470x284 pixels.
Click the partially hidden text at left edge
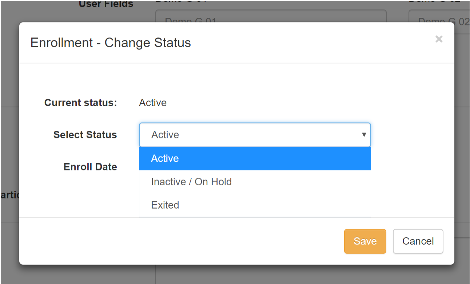point(9,195)
